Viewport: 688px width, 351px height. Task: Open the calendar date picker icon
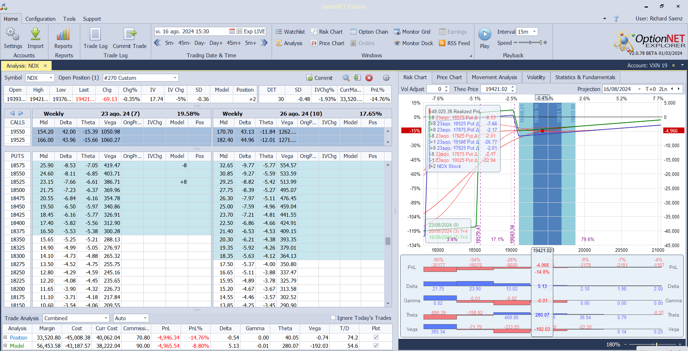click(x=232, y=32)
